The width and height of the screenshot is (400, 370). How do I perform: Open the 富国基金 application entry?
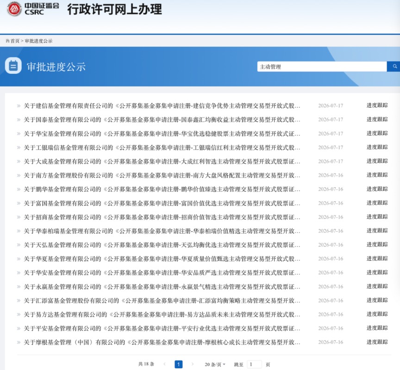pyautogui.click(x=162, y=203)
